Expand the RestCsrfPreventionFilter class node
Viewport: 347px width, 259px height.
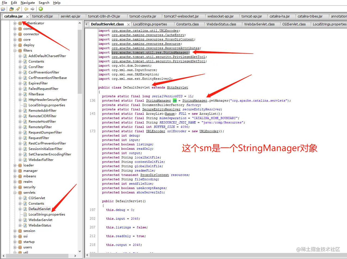[20, 143]
